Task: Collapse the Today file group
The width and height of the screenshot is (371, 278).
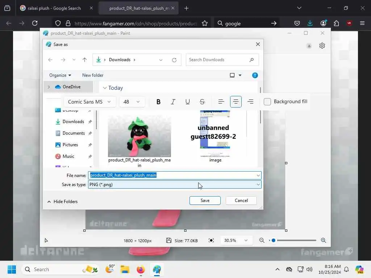Action: pyautogui.click(x=105, y=88)
